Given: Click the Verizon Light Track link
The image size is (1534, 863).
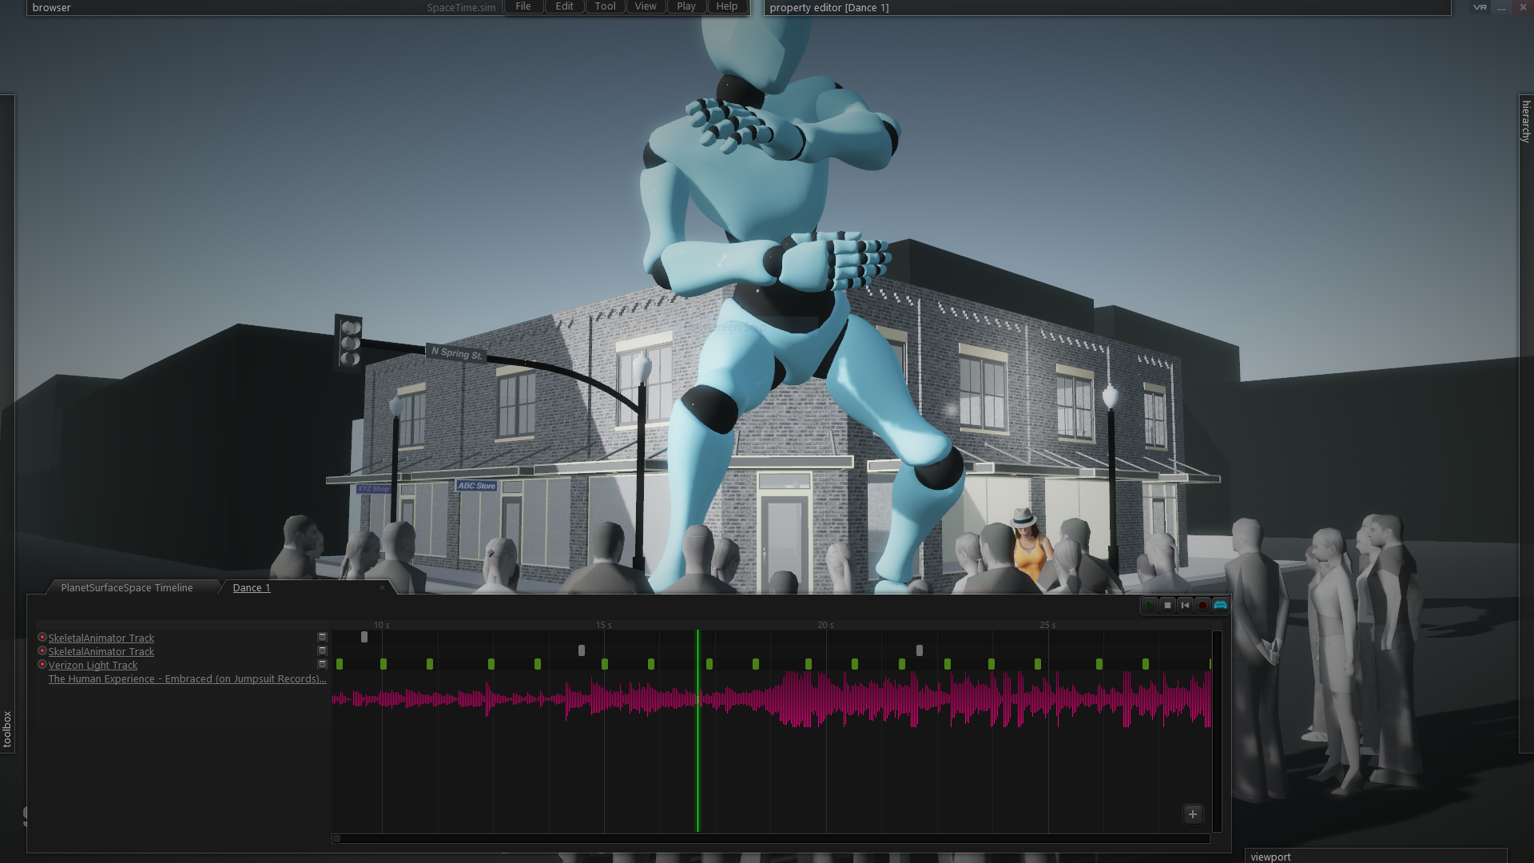Looking at the screenshot, I should coord(93,666).
